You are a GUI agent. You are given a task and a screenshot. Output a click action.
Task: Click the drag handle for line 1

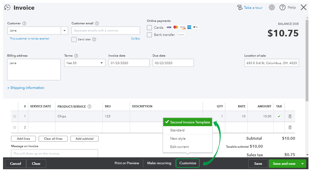pos(14,116)
